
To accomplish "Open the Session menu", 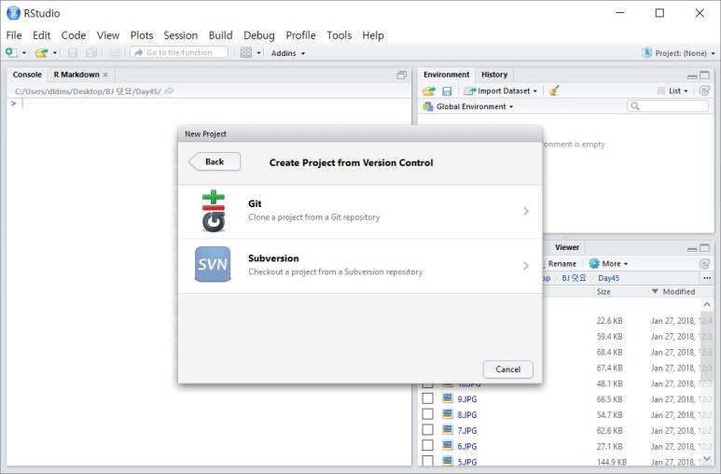I will click(180, 35).
